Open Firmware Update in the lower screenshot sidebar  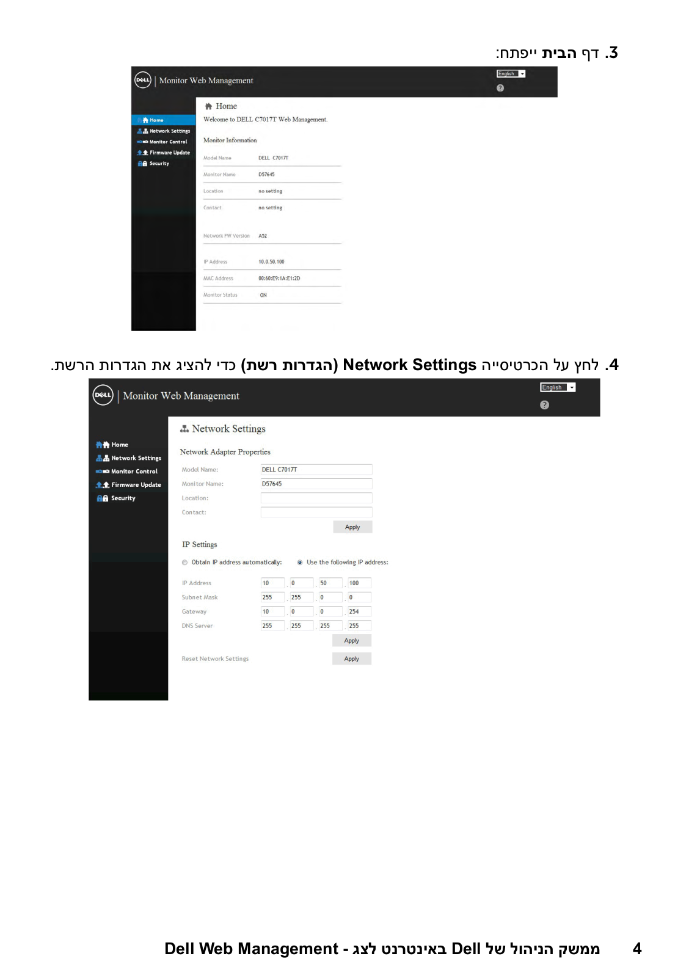(129, 485)
